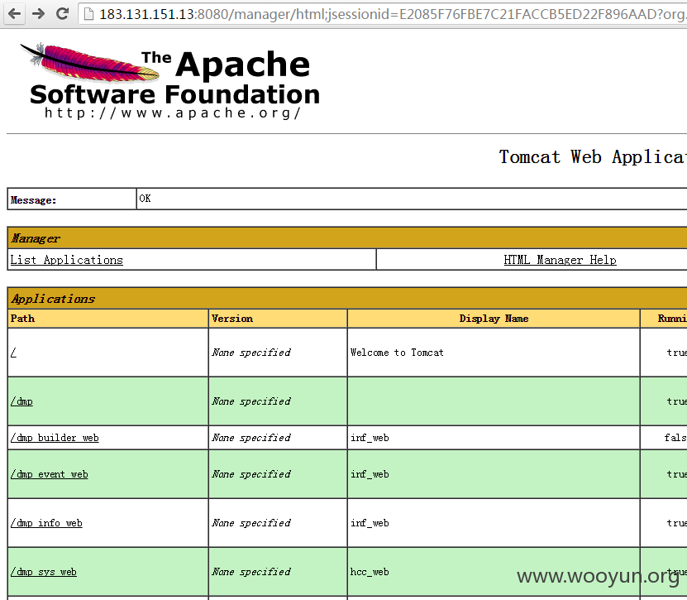Image resolution: width=687 pixels, height=600 pixels.
Task: Click "inf_web" in the /dmp_event_web row
Action: coord(370,474)
